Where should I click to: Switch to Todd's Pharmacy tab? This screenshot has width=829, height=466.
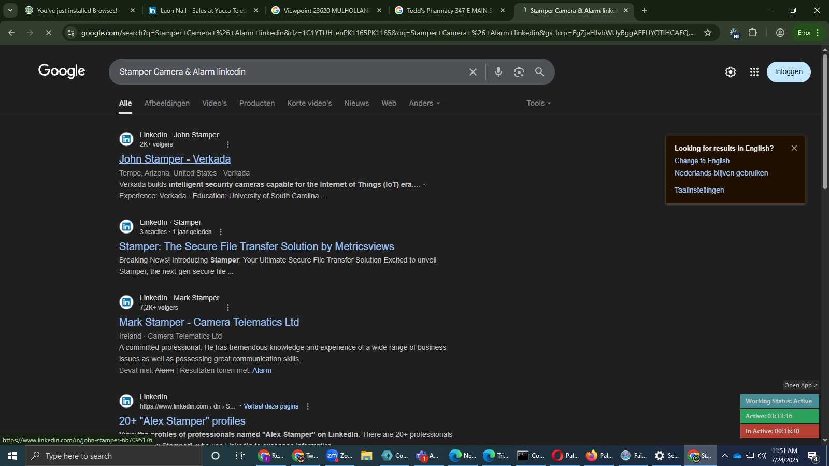(x=449, y=10)
